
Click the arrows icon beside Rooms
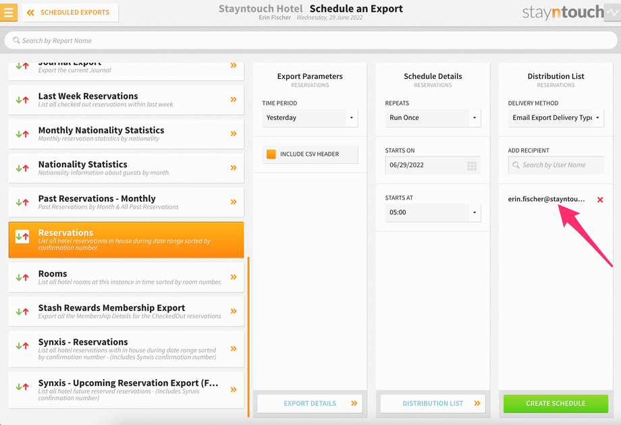tap(22, 277)
